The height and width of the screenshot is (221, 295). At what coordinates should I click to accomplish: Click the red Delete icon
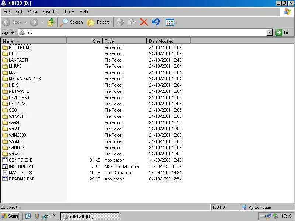[x=144, y=22]
